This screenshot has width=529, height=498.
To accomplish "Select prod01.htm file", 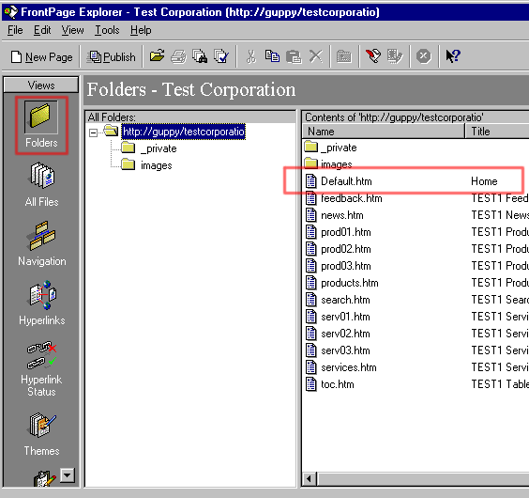I will coord(346,232).
